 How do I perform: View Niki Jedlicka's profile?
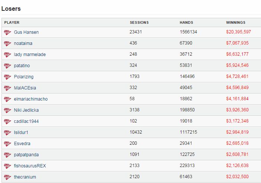tap(26, 110)
